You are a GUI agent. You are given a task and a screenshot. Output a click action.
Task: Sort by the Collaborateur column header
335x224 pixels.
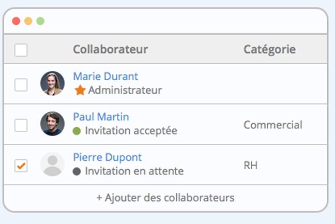click(111, 49)
